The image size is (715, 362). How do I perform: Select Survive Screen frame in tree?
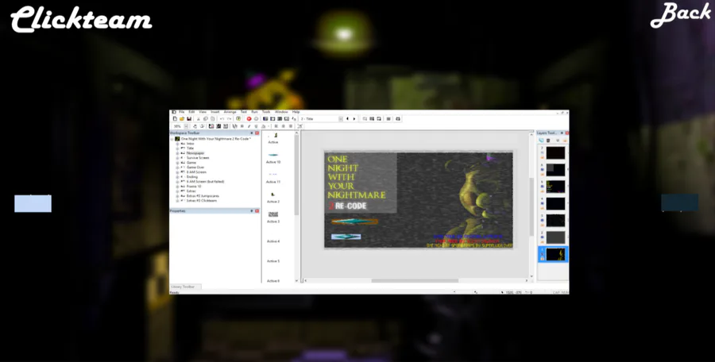pyautogui.click(x=198, y=158)
